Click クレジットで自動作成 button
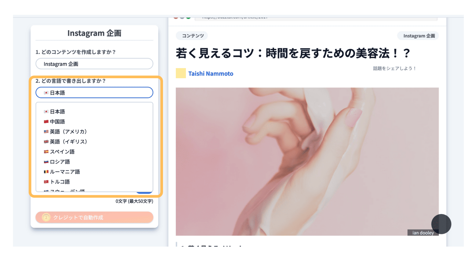The image size is (475, 264). click(x=94, y=218)
